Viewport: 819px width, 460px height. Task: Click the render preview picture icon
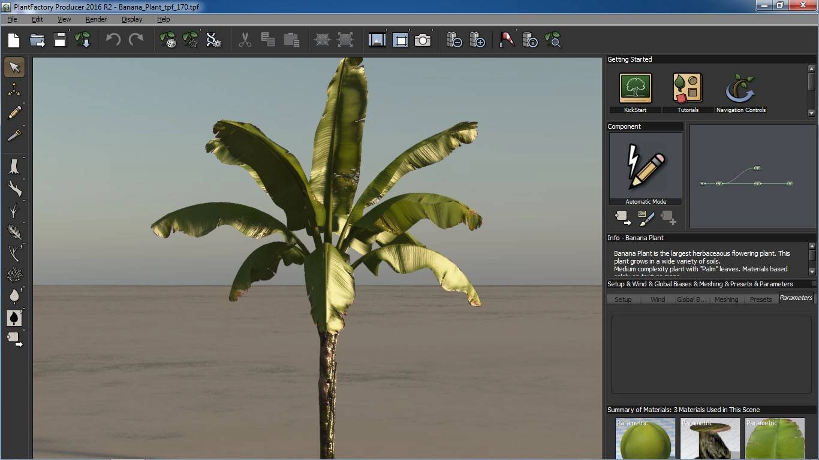coord(377,40)
